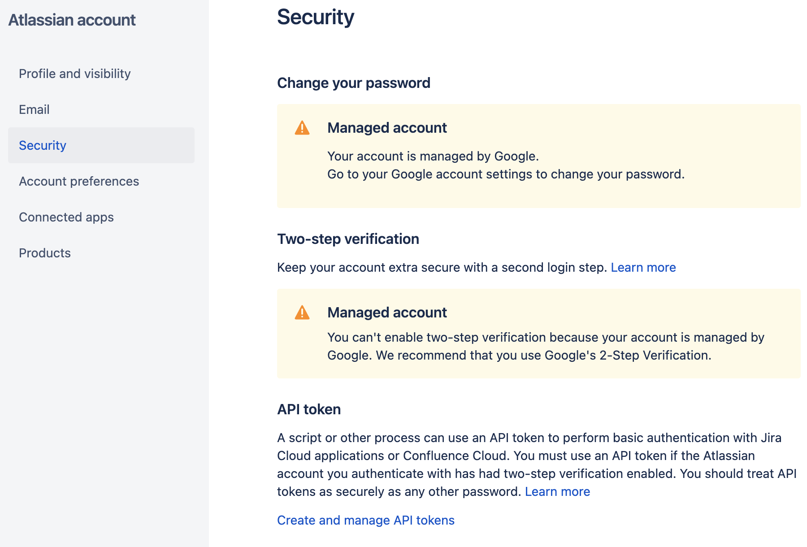The image size is (807, 547).
Task: Open Account preferences
Action: [x=79, y=181]
